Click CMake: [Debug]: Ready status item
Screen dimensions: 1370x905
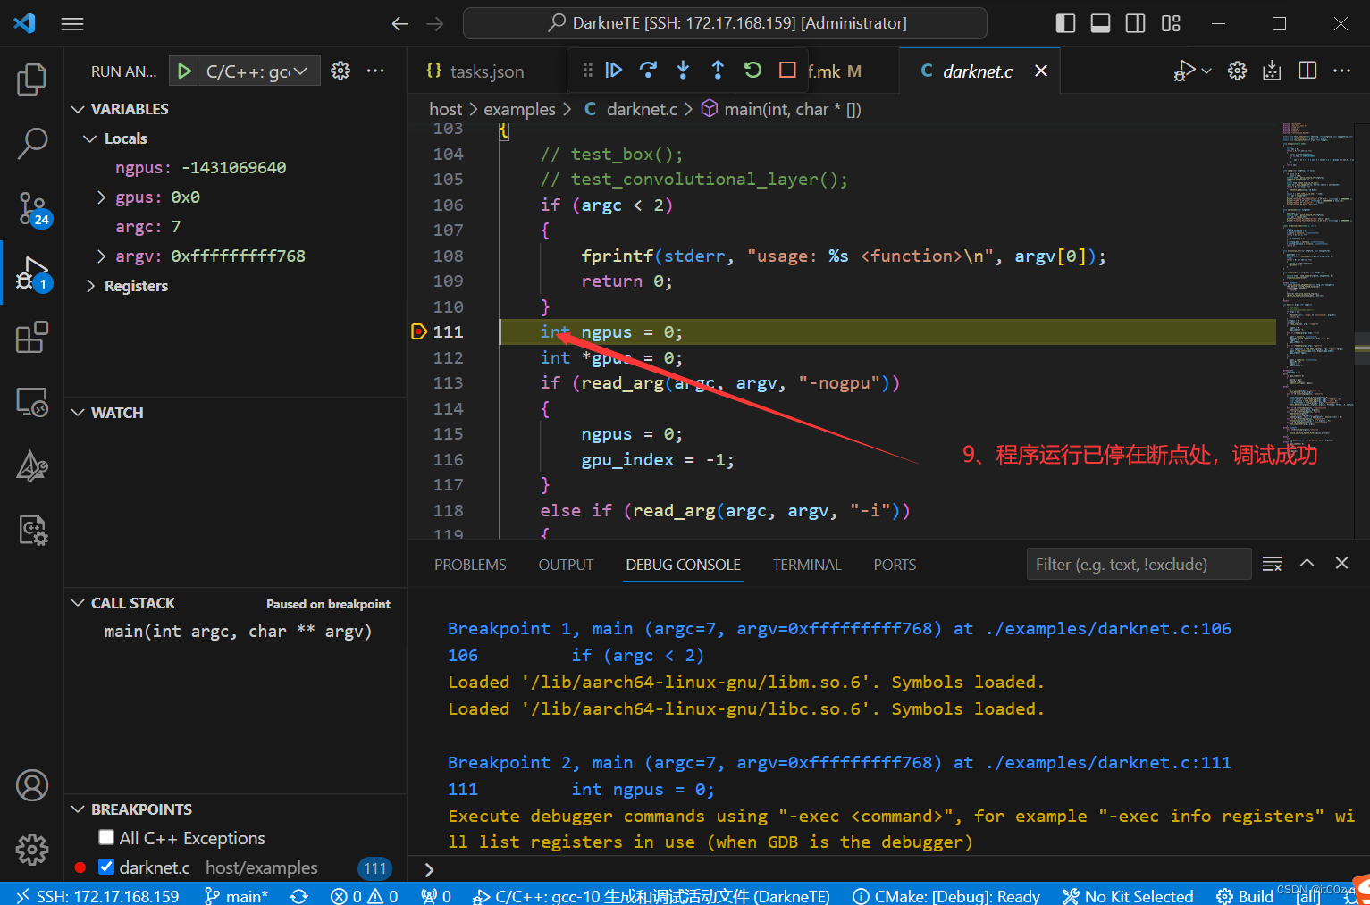tap(946, 895)
